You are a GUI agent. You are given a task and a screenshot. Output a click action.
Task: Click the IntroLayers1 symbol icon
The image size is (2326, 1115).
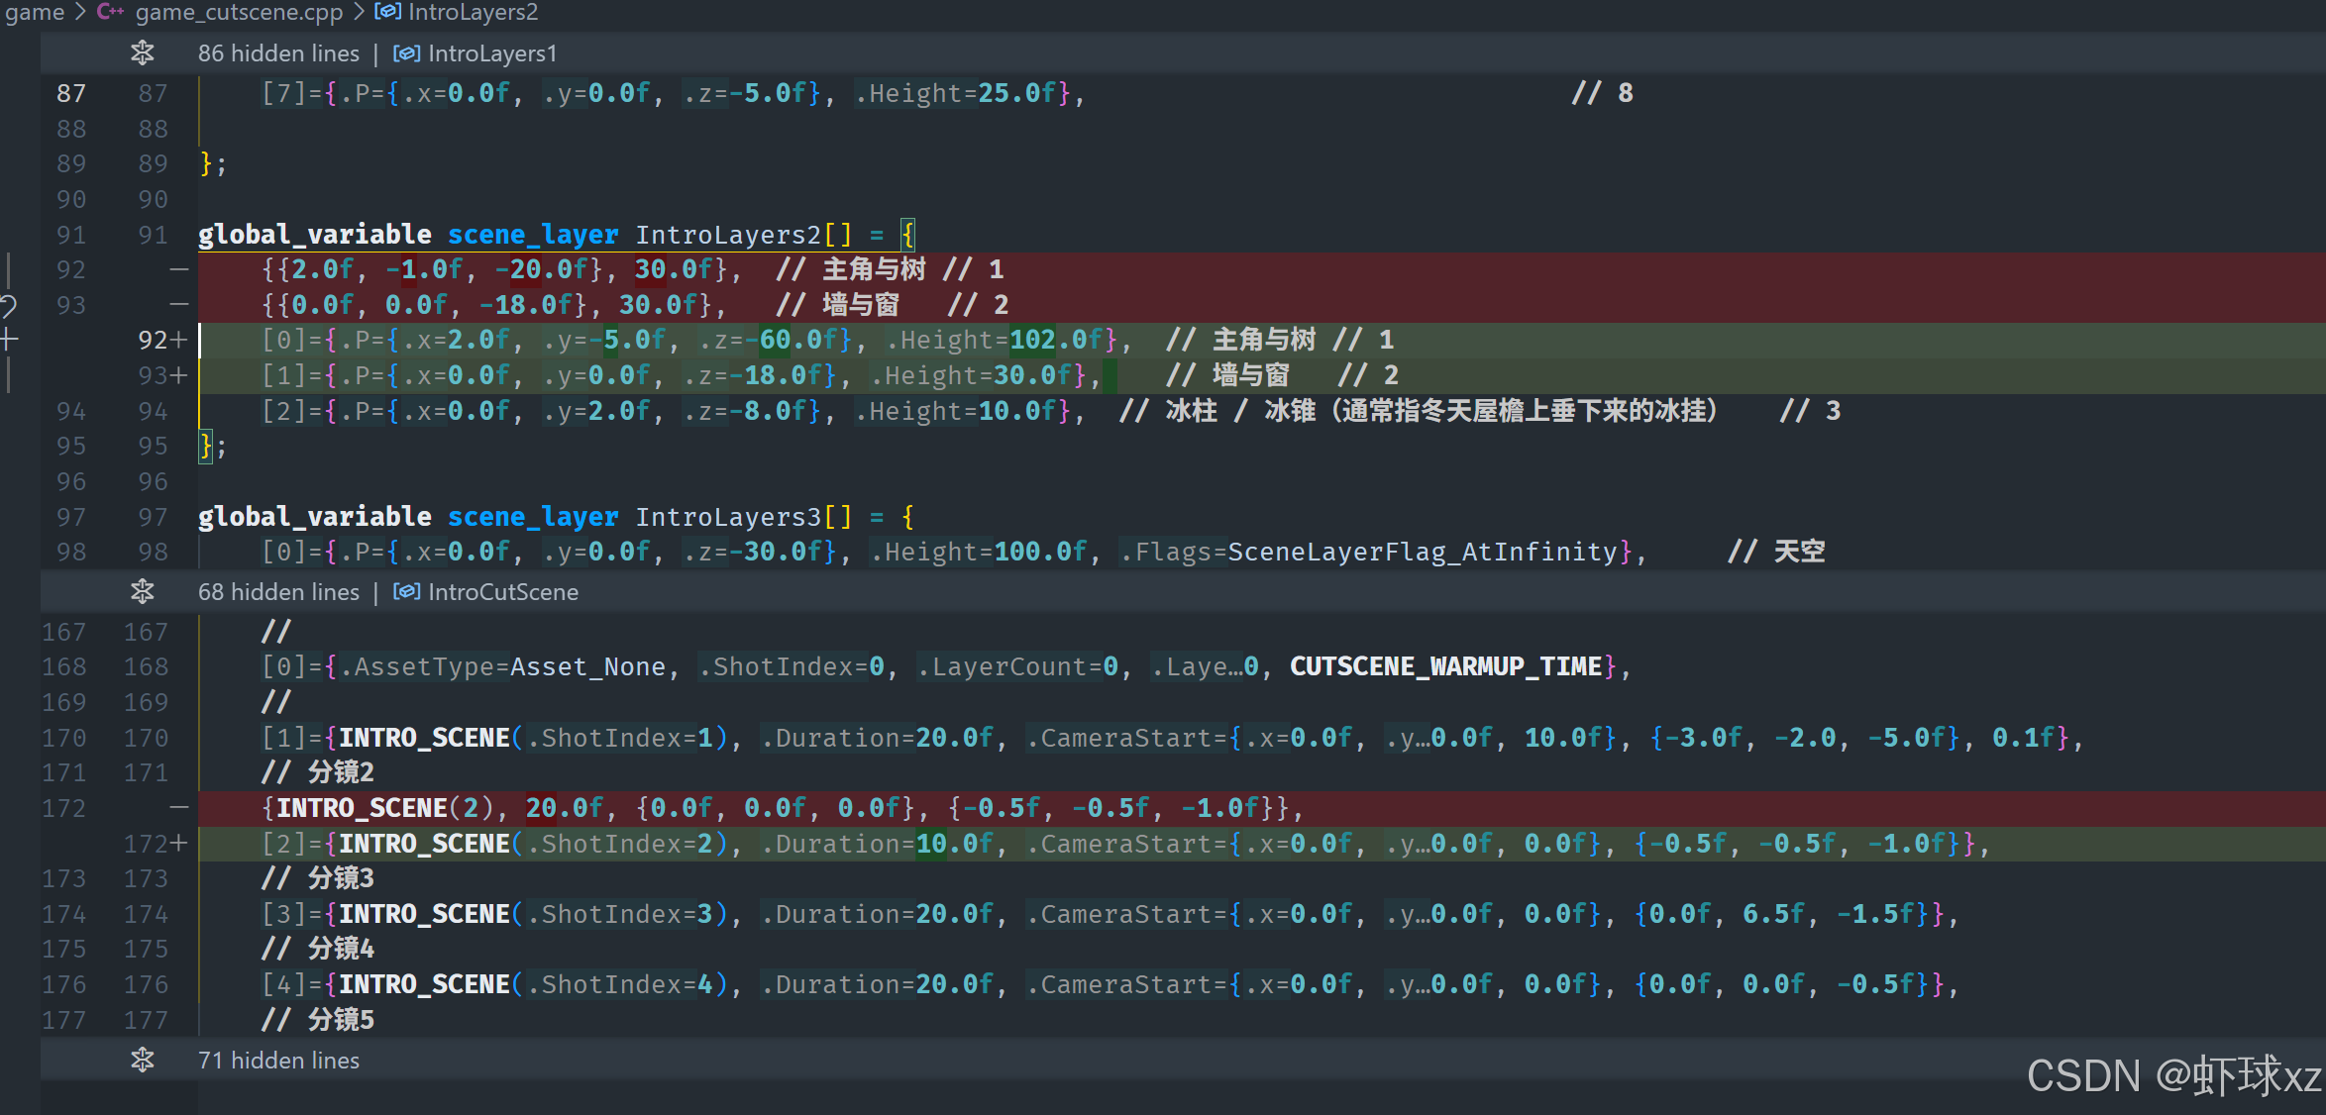[x=406, y=53]
